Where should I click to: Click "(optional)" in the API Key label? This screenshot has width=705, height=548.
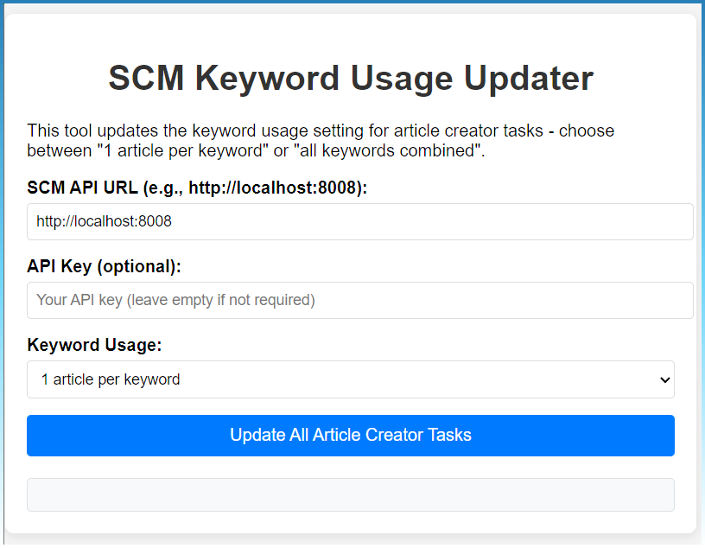coord(138,266)
